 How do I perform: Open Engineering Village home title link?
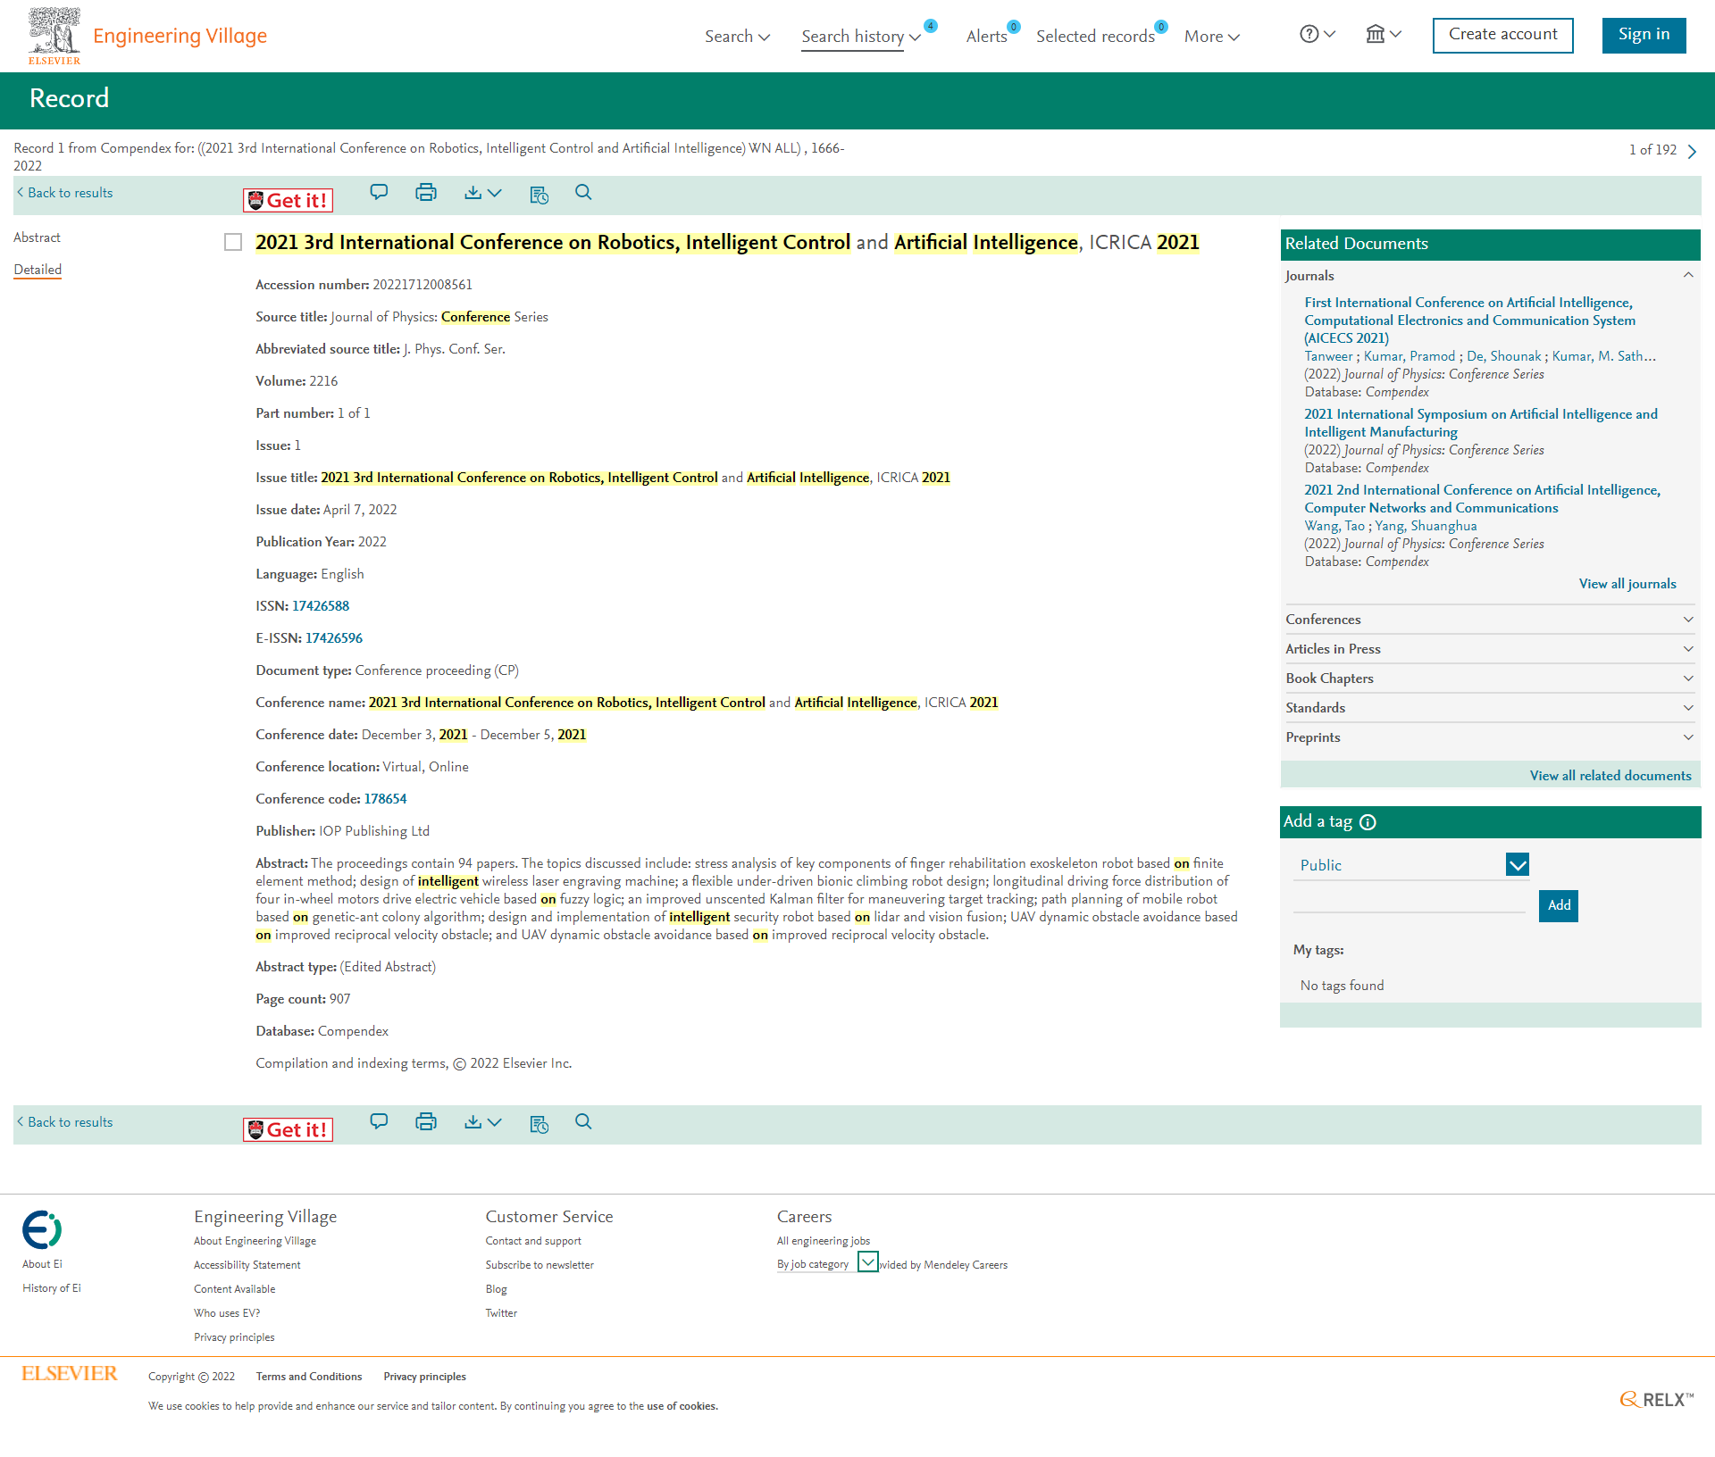180,36
